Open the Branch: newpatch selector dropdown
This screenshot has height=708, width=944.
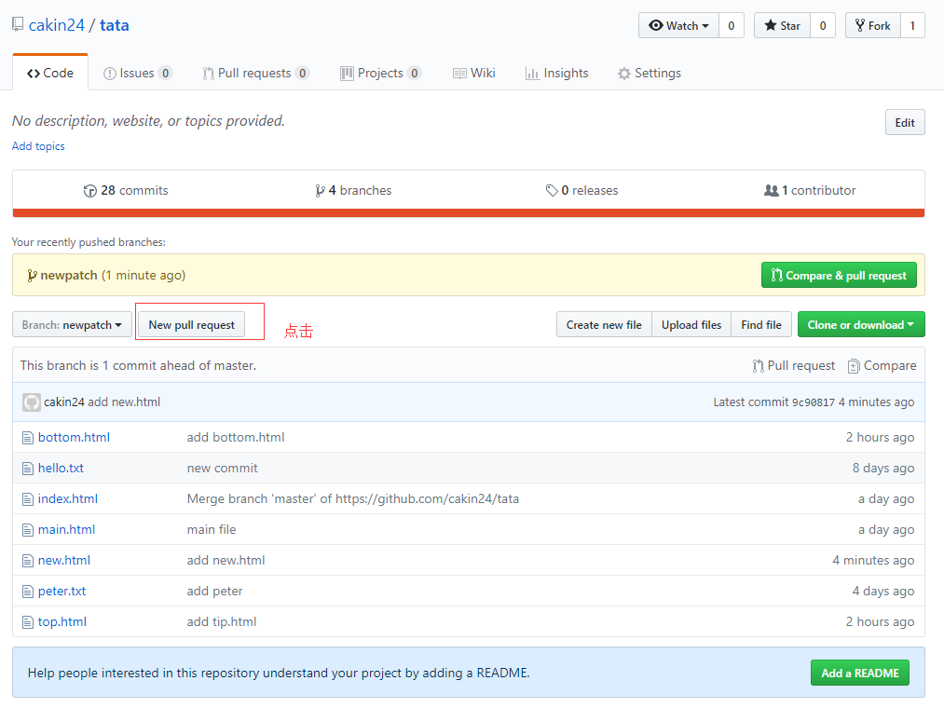[73, 324]
